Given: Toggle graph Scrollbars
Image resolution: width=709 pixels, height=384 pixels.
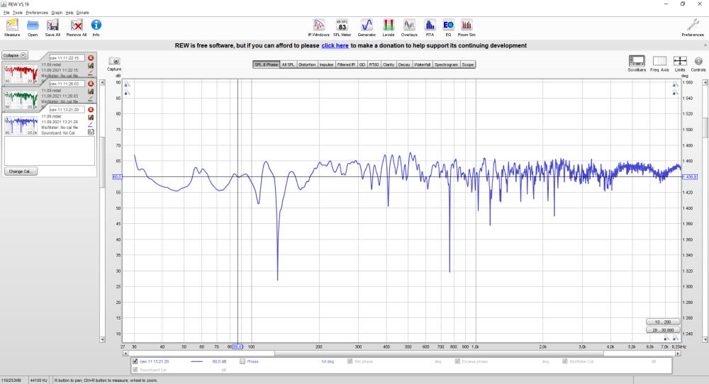Looking at the screenshot, I should pos(637,63).
